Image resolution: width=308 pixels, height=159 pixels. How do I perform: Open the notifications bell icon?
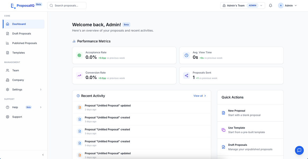[270, 6]
